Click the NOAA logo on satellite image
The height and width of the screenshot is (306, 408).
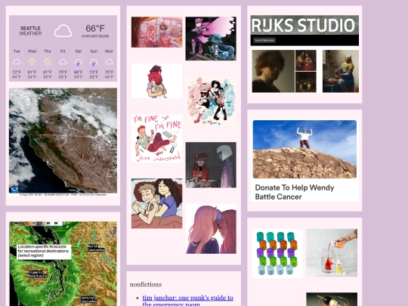click(15, 189)
